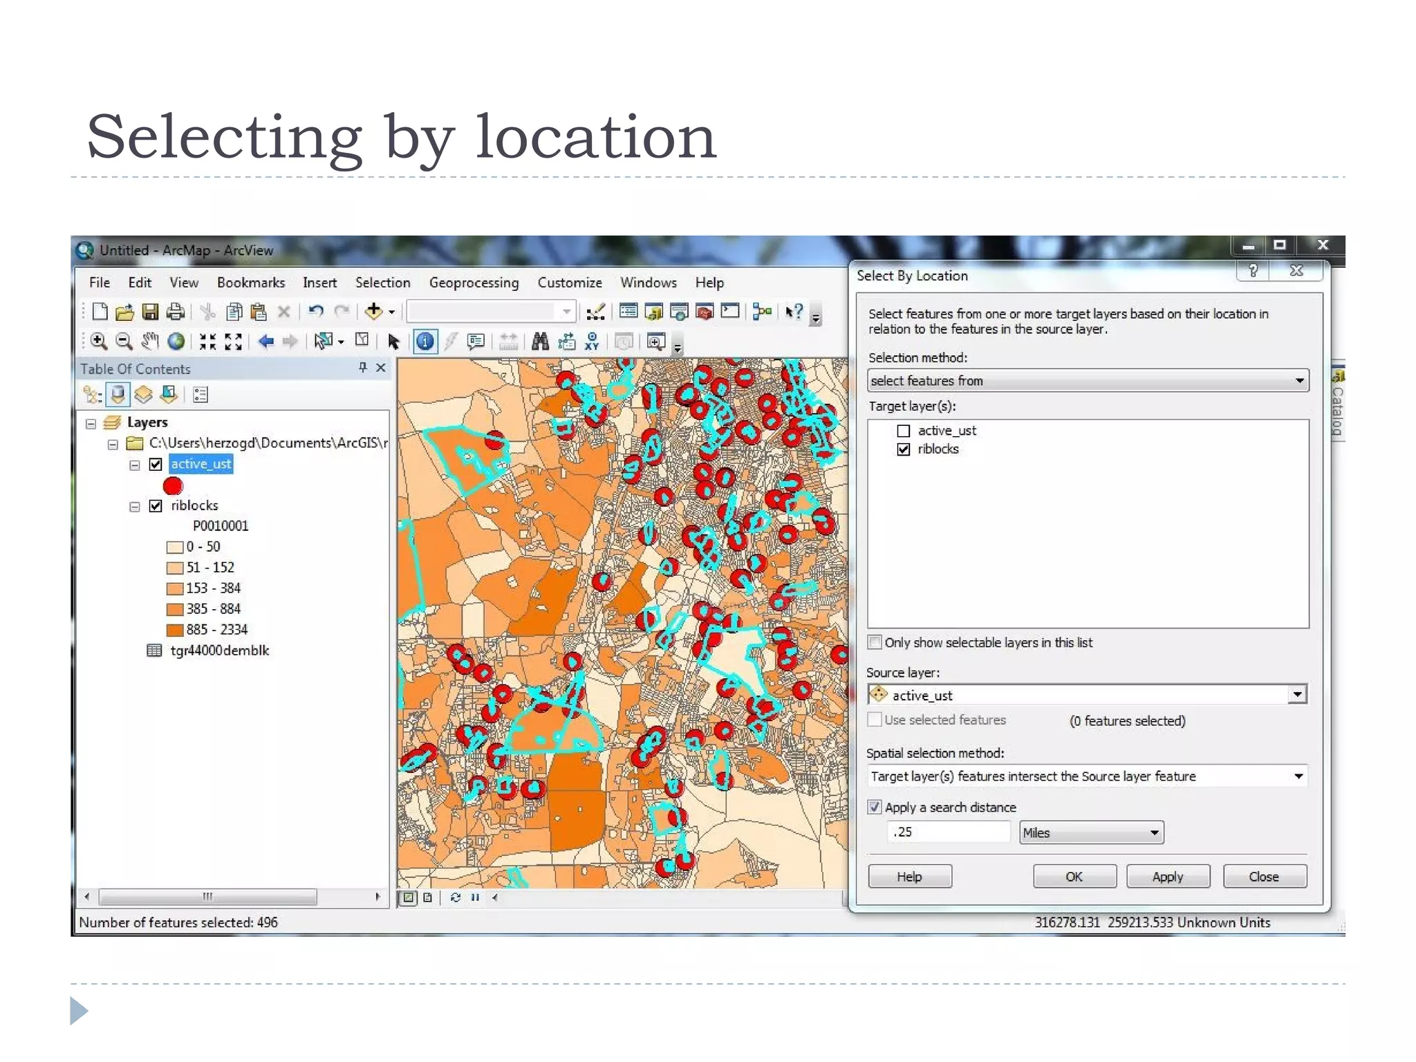Click the 885 - 2334 color swatch
Screen dimensions: 1416x1062
click(175, 631)
